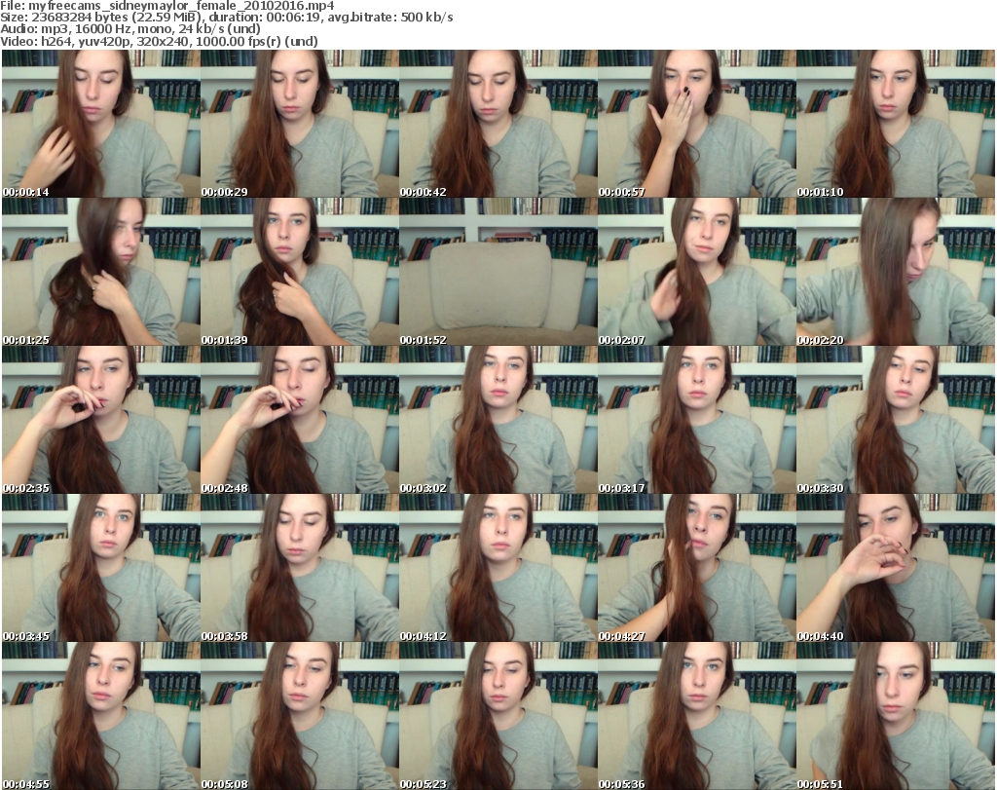Click the 'File:' name line in header
Image resolution: width=997 pixels, height=790 pixels.
(167, 6)
